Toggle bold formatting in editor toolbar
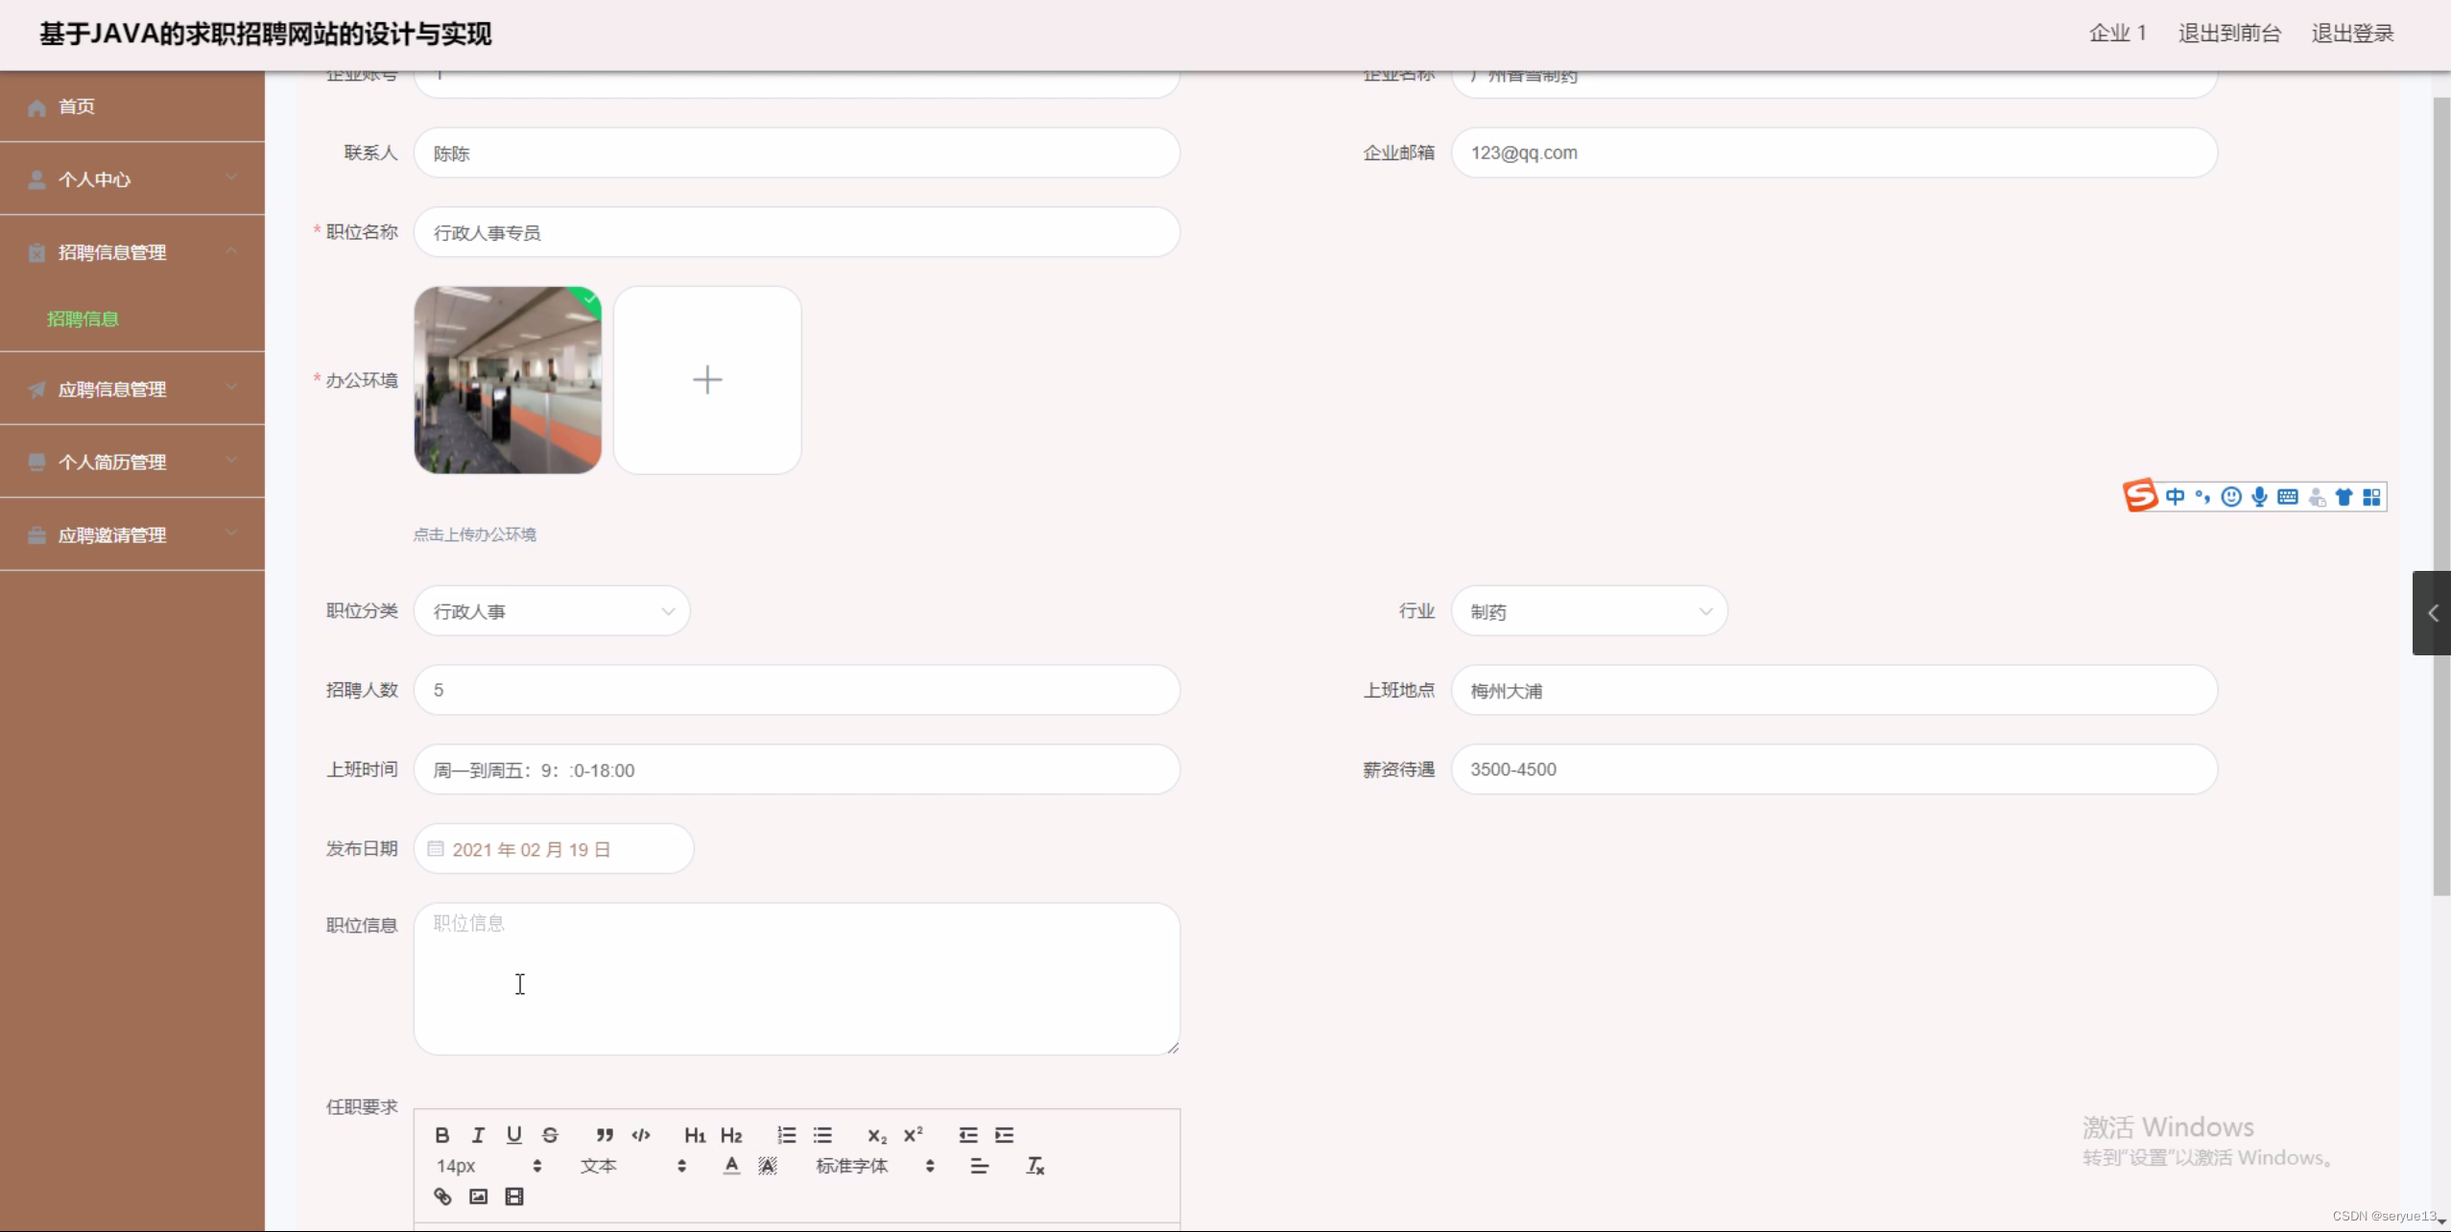 point(441,1135)
